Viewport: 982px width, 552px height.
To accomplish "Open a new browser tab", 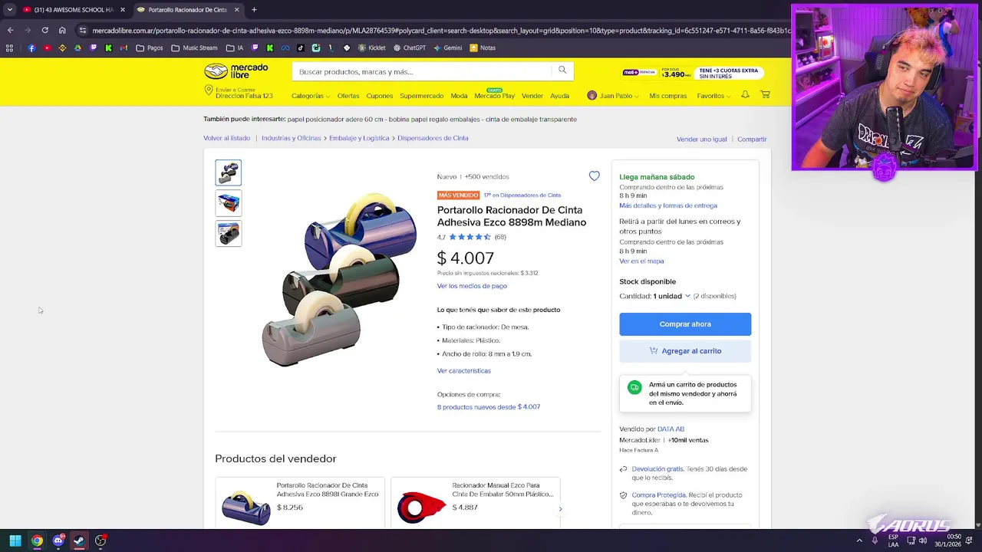I will [254, 10].
